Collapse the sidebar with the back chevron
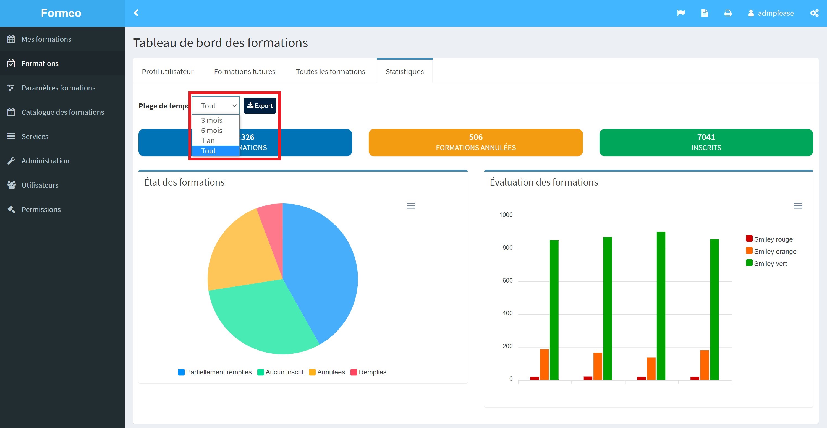 pyautogui.click(x=136, y=13)
